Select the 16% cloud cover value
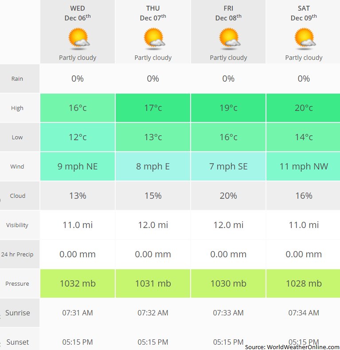The width and height of the screenshot is (340, 350). (x=303, y=196)
